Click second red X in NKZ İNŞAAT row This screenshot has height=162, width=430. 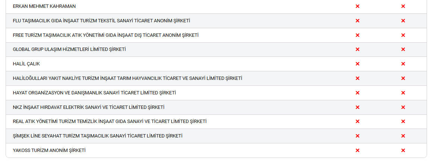click(403, 107)
